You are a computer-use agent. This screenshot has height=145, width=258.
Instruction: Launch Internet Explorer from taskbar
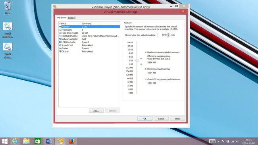click(15, 141)
